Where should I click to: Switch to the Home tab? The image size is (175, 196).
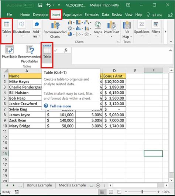point(25,15)
